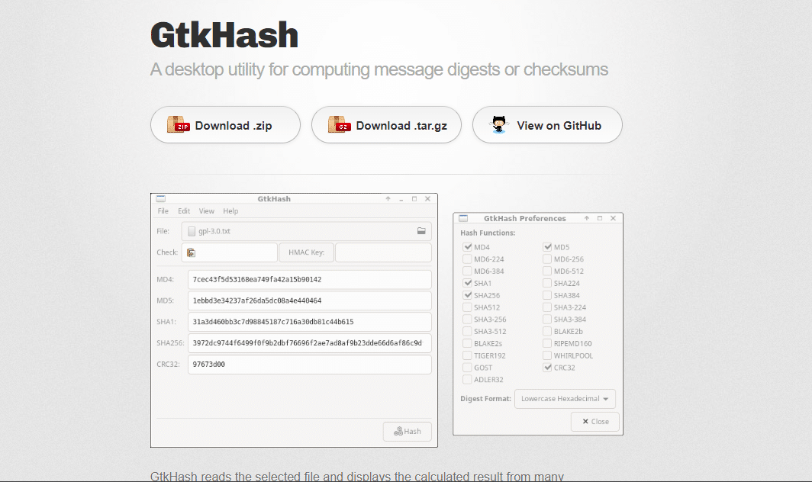The image size is (812, 482).
Task: Open the View menu in GtkHash window
Action: coord(207,210)
